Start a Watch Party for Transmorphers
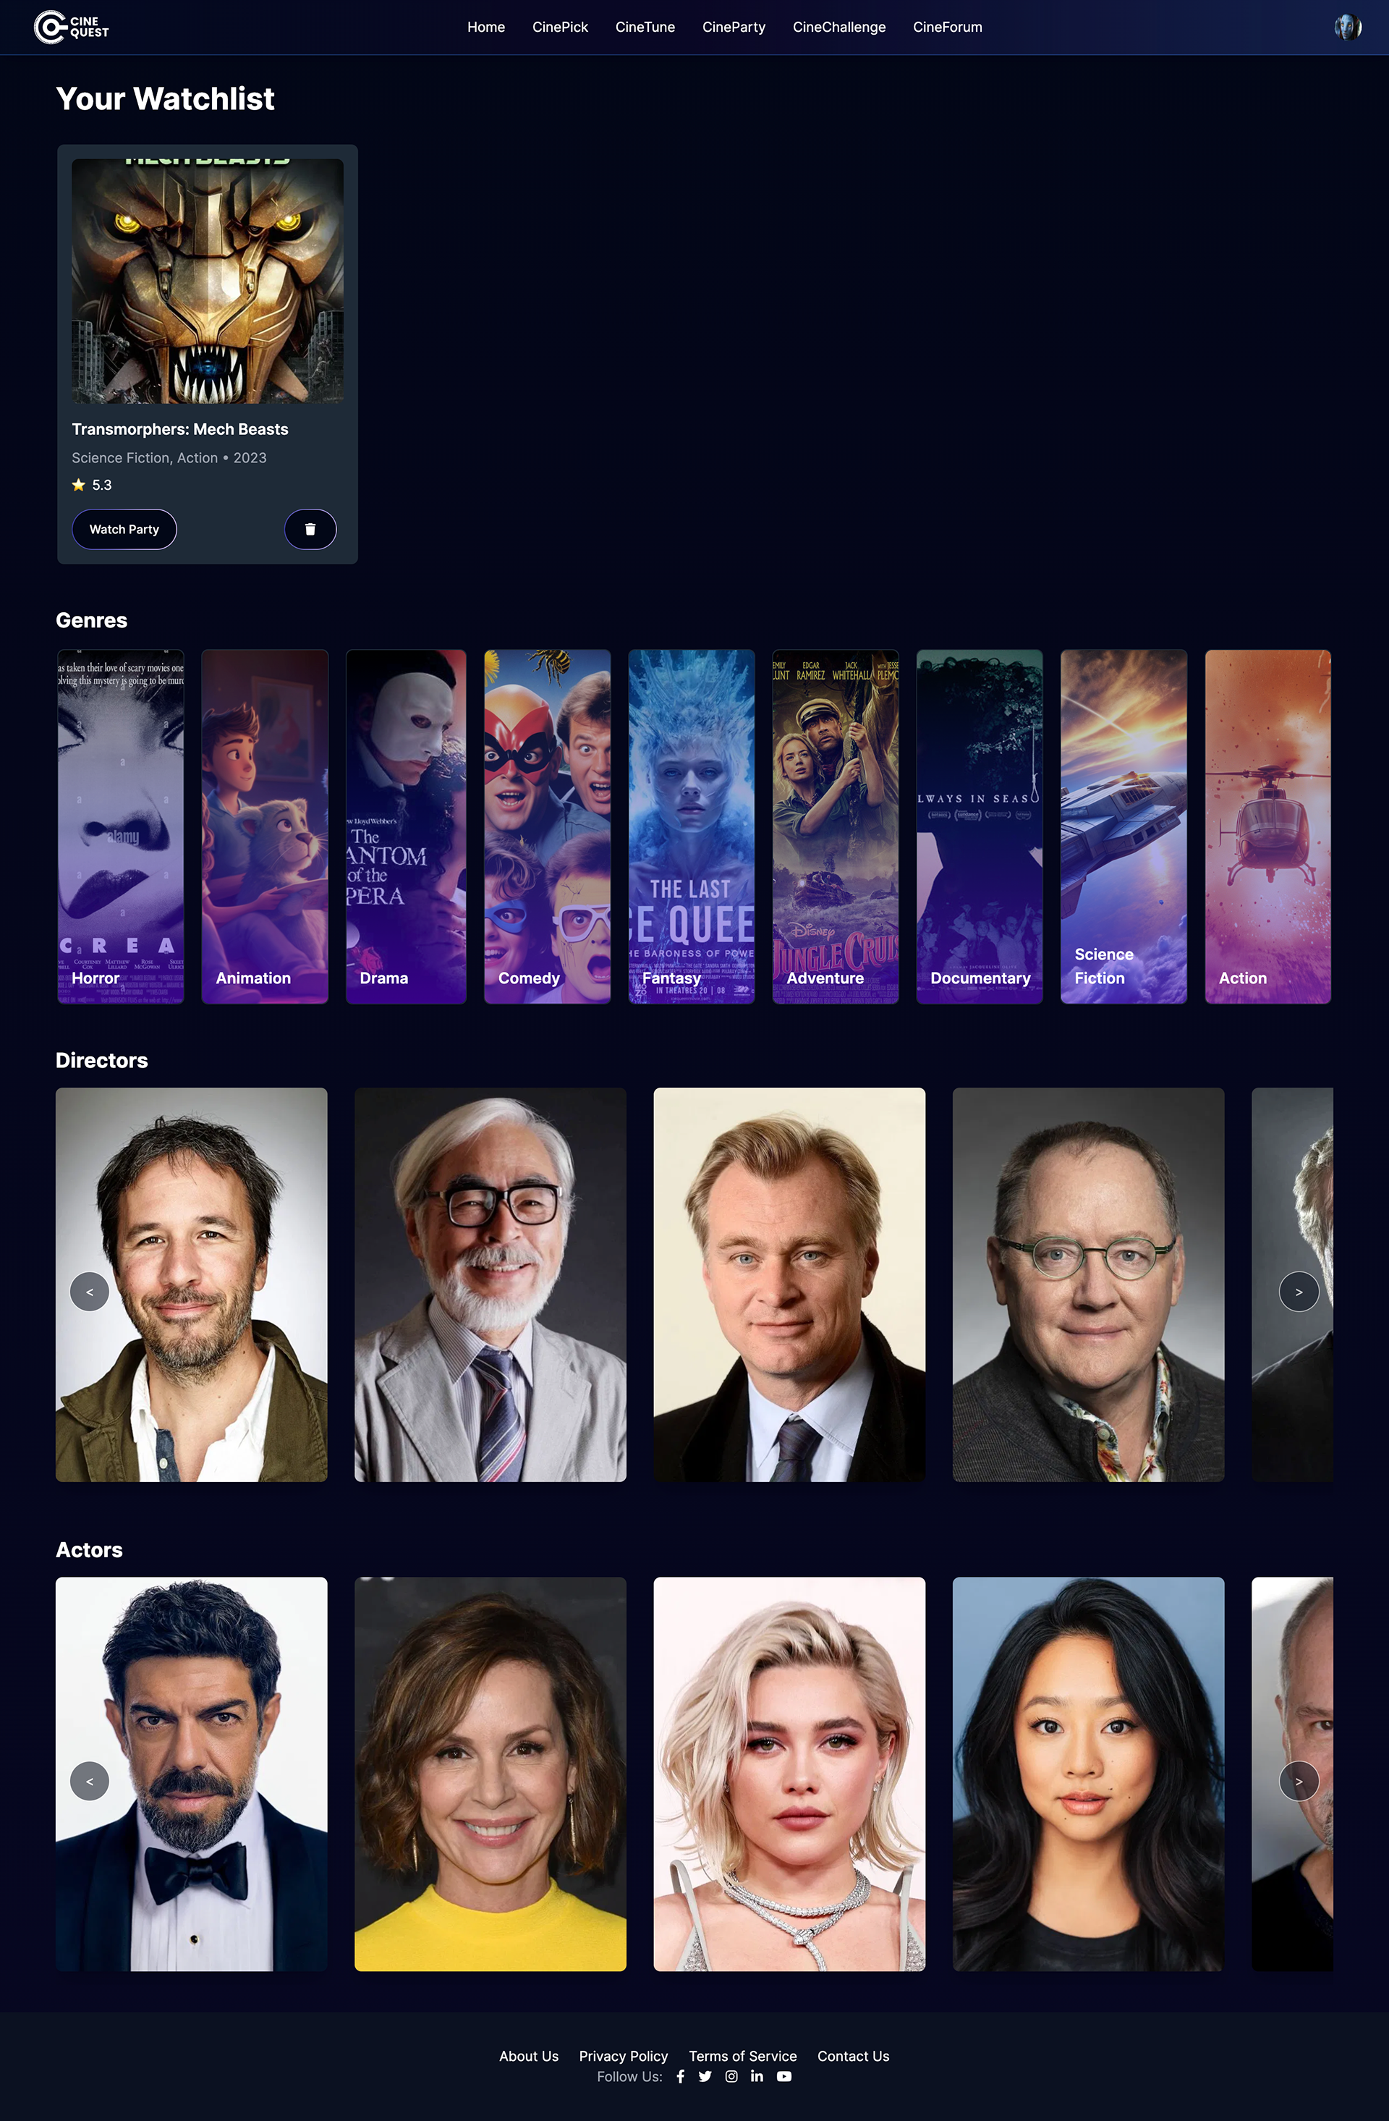Image resolution: width=1389 pixels, height=2121 pixels. click(124, 530)
